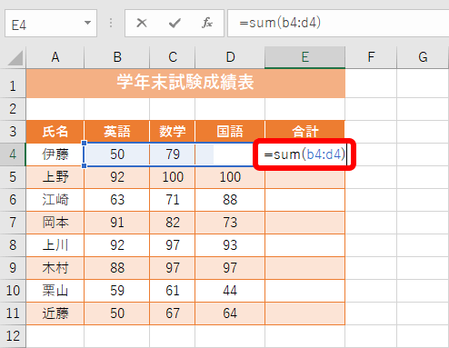Select row 10 header
Image resolution: width=449 pixels, height=348 pixels.
13,291
